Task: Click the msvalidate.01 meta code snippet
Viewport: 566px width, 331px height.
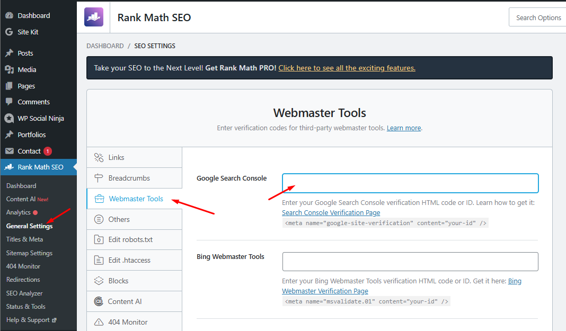Action: (366, 301)
